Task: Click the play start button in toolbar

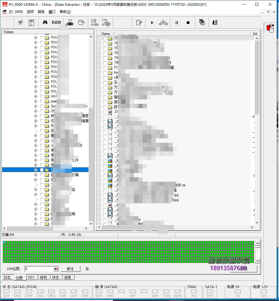Action: tap(152, 22)
